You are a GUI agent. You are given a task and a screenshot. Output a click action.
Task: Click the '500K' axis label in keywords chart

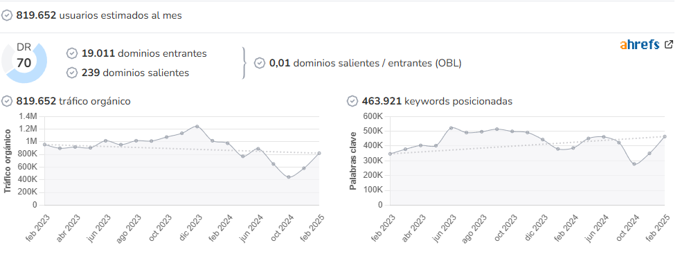pyautogui.click(x=373, y=131)
